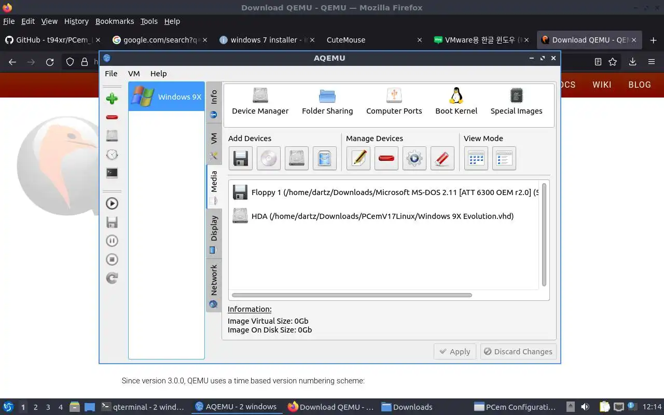Click the terminal icon in AQEMU left toolbar

(112, 173)
